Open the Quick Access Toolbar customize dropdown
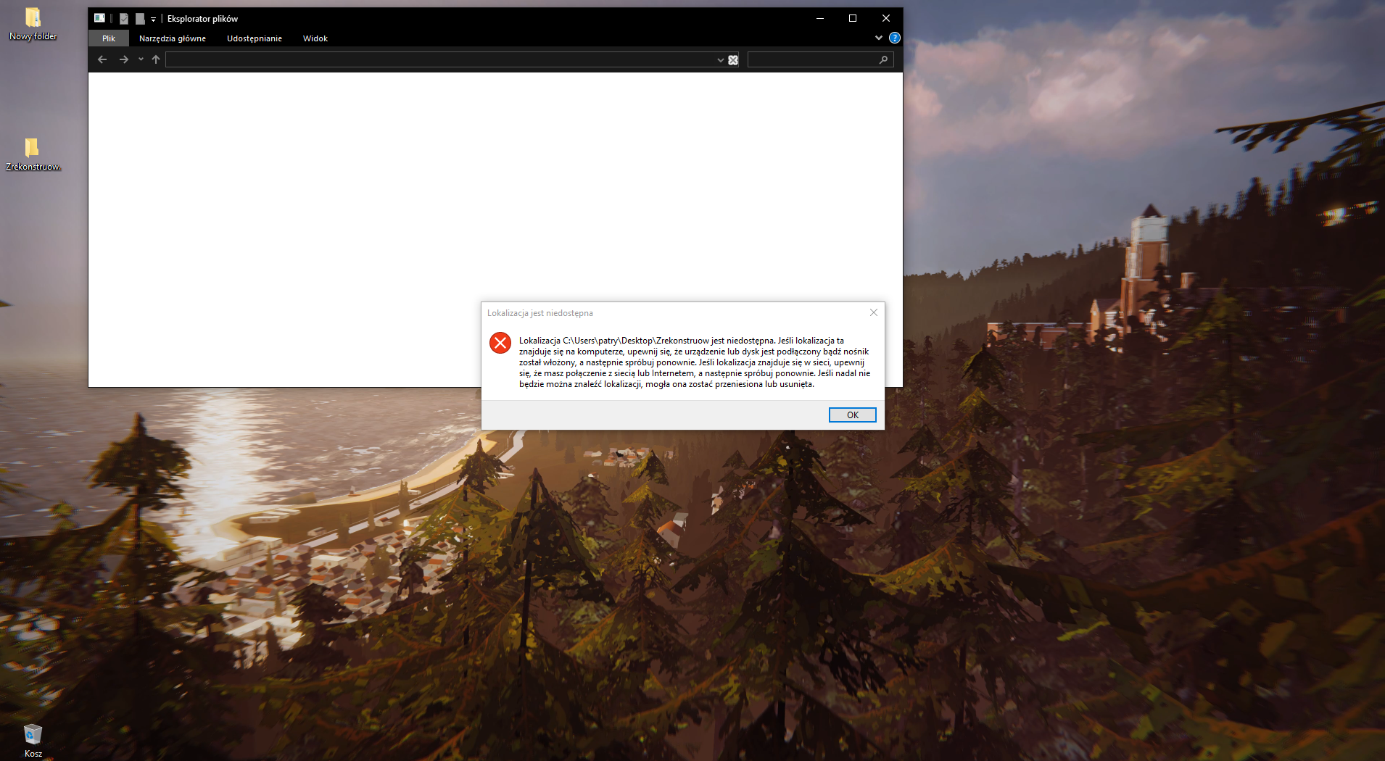Image resolution: width=1385 pixels, height=761 pixels. point(153,19)
